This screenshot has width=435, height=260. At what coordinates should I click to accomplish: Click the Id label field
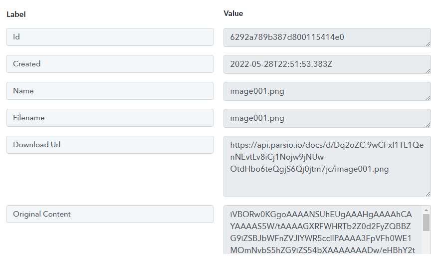pyautogui.click(x=110, y=37)
